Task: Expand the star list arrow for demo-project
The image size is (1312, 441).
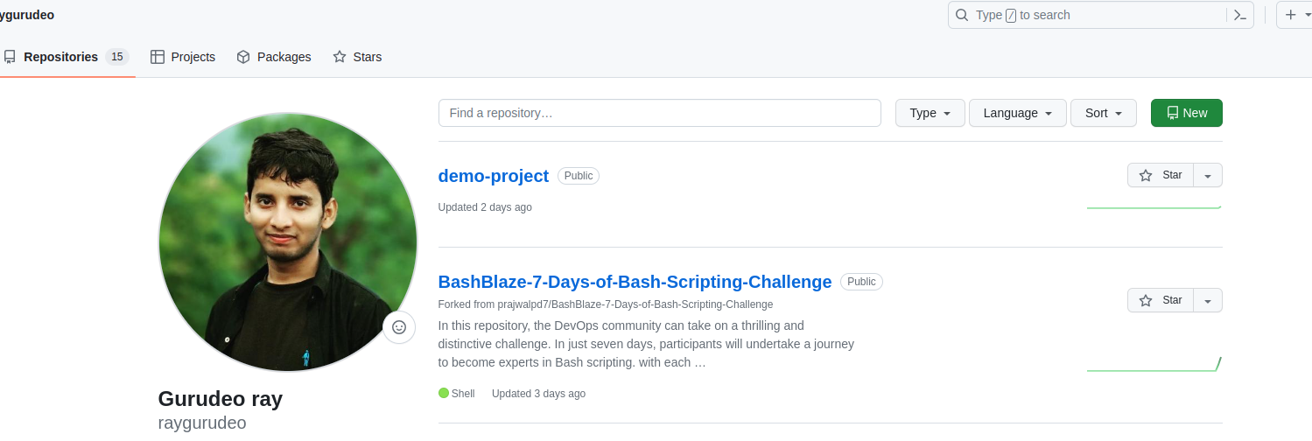Action: (x=1208, y=175)
